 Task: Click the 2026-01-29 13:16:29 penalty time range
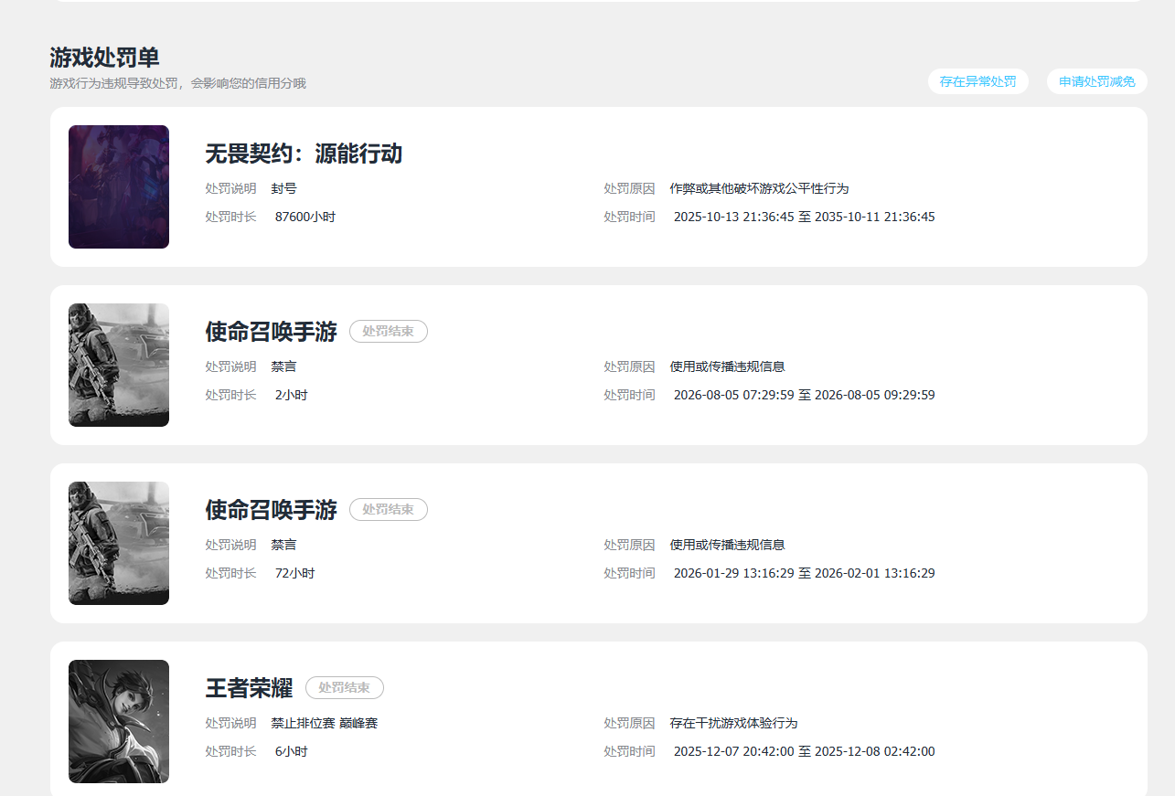click(x=804, y=574)
